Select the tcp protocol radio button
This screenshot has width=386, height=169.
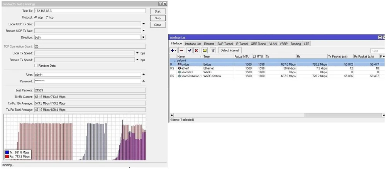point(47,18)
